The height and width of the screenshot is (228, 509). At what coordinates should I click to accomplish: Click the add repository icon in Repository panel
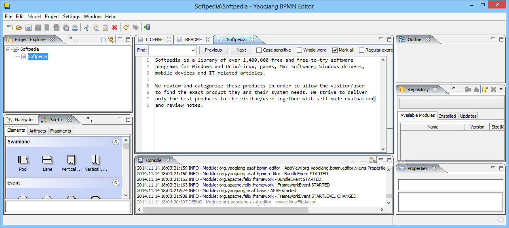485,89
